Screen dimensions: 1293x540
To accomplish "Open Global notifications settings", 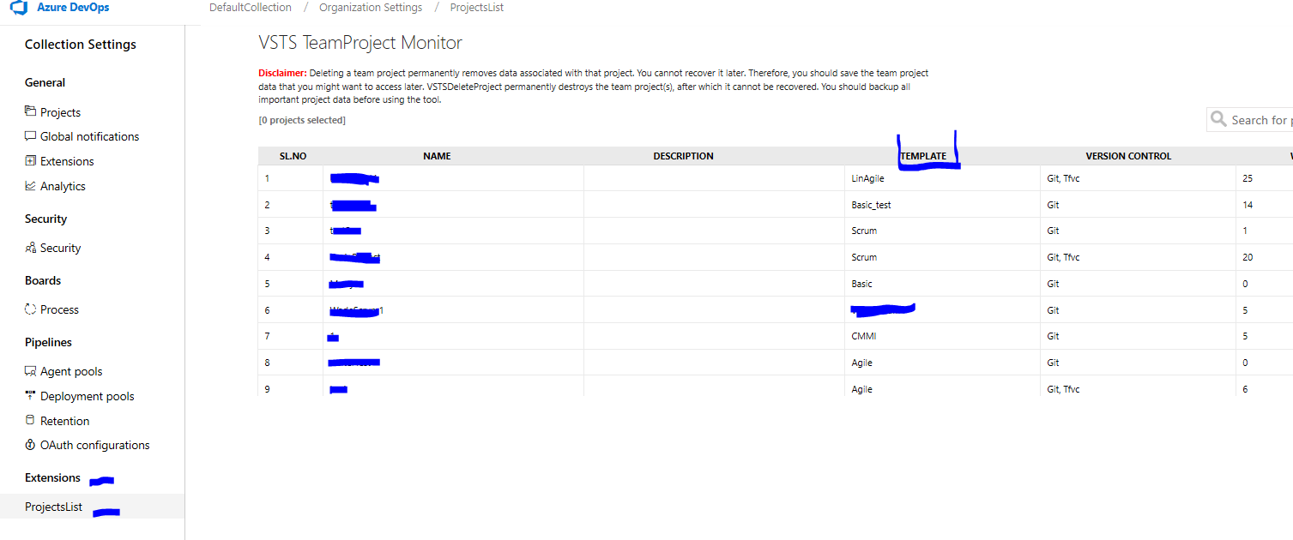I will pyautogui.click(x=89, y=136).
